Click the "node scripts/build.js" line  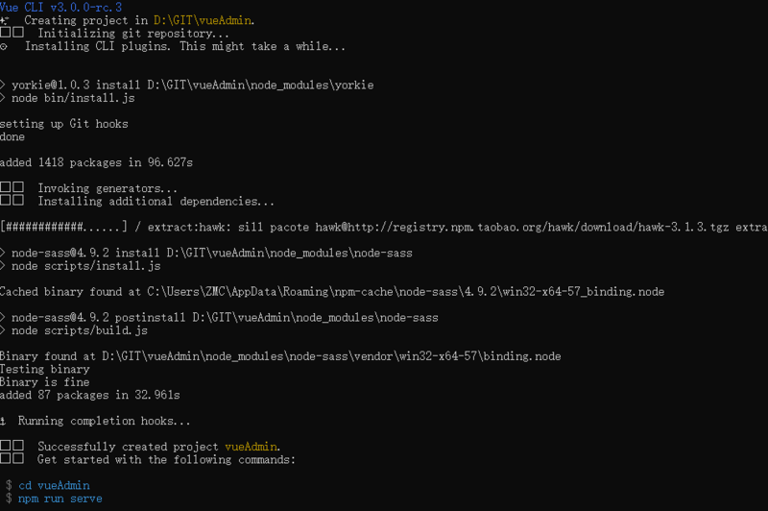[x=80, y=330]
